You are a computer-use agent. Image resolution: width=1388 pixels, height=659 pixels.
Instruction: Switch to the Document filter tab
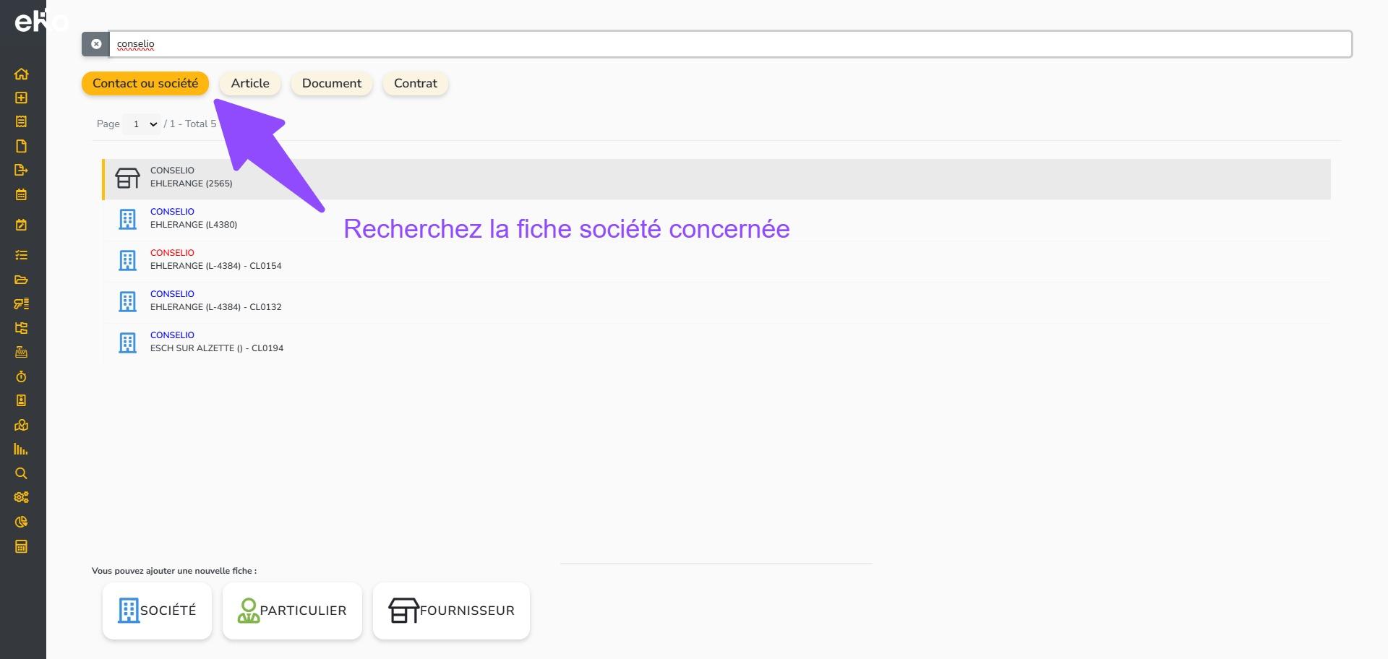pyautogui.click(x=331, y=83)
